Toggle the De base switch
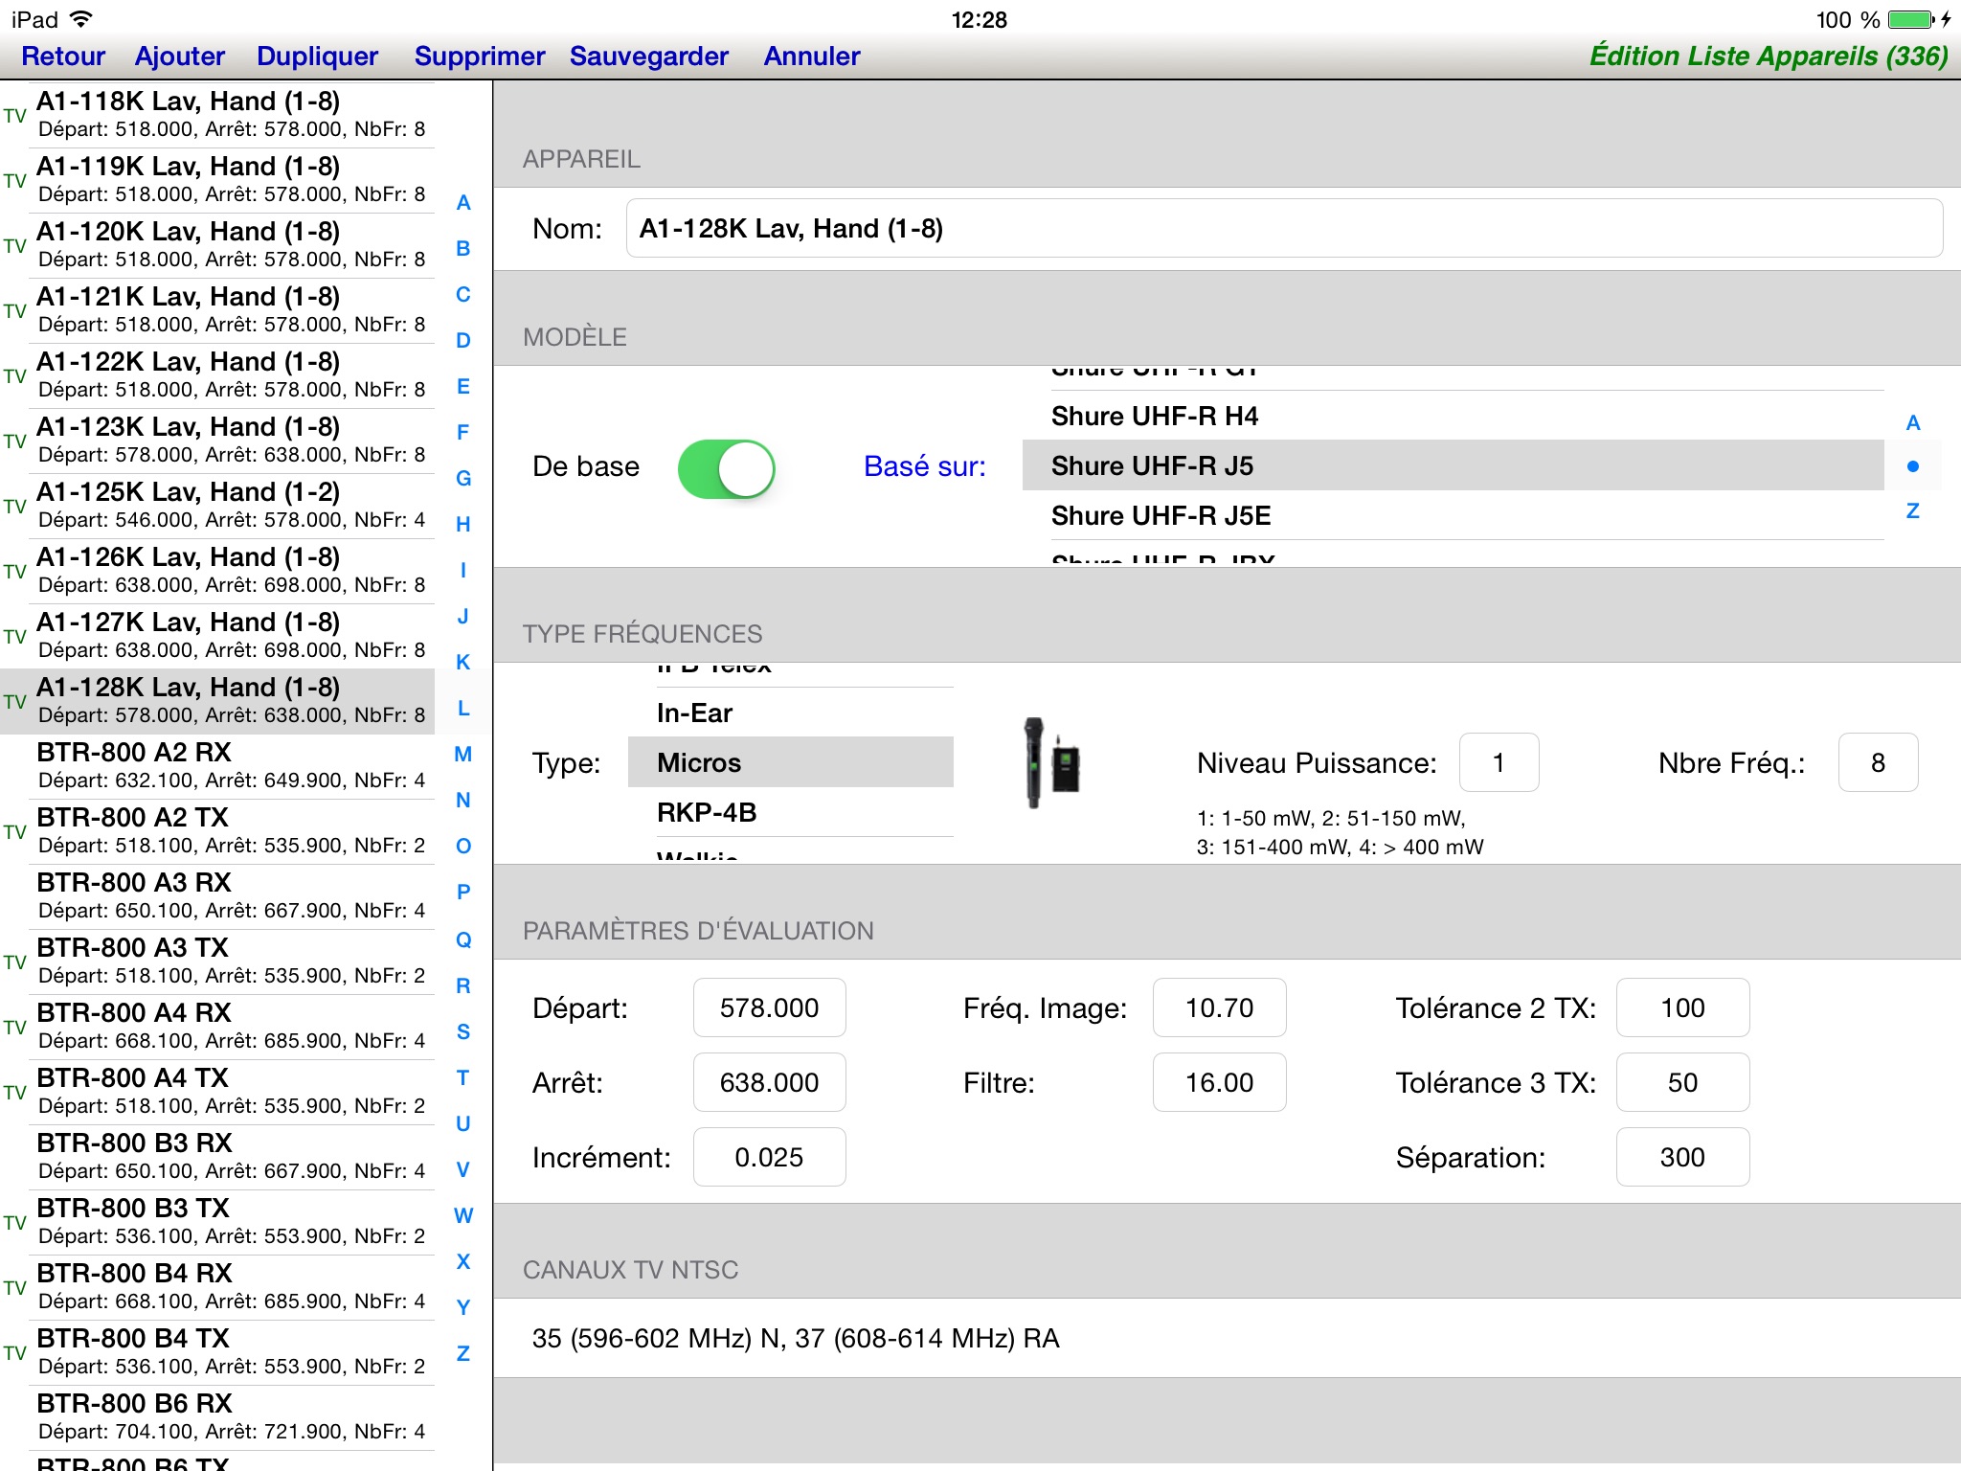This screenshot has width=1961, height=1471. click(728, 466)
